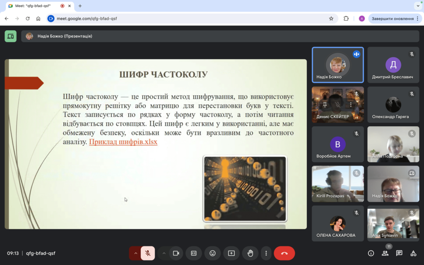Unmute the microphone
The width and height of the screenshot is (424, 265).
tap(148, 253)
